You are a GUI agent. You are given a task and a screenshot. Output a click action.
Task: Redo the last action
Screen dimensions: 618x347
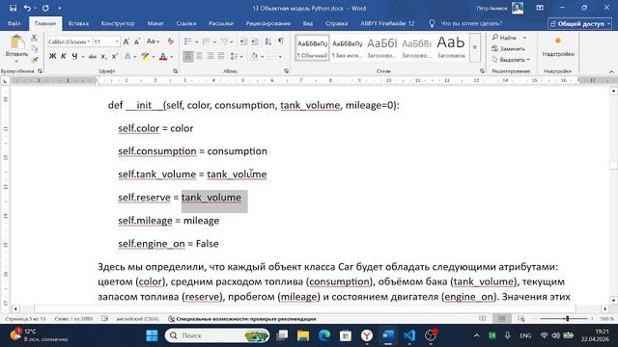tap(45, 8)
